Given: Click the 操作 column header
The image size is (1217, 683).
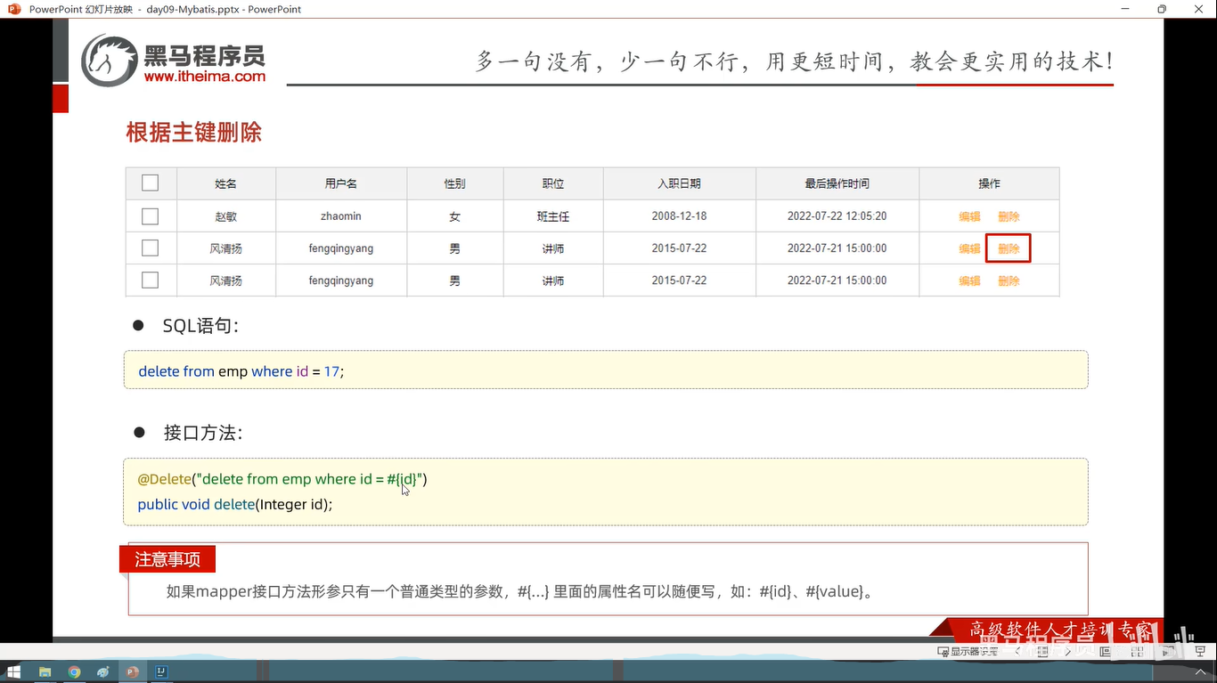Looking at the screenshot, I should pos(989,183).
